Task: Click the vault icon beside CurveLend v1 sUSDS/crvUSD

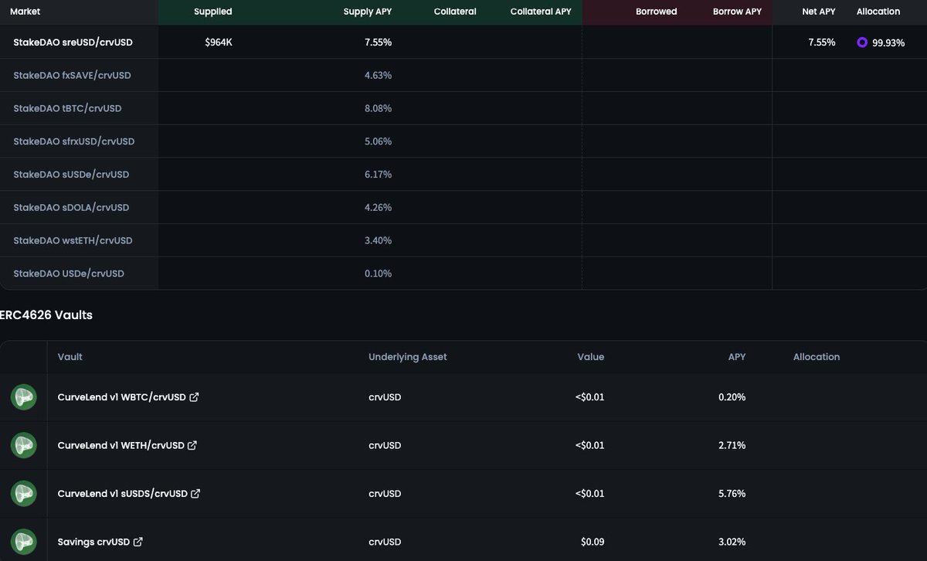Action: [24, 493]
